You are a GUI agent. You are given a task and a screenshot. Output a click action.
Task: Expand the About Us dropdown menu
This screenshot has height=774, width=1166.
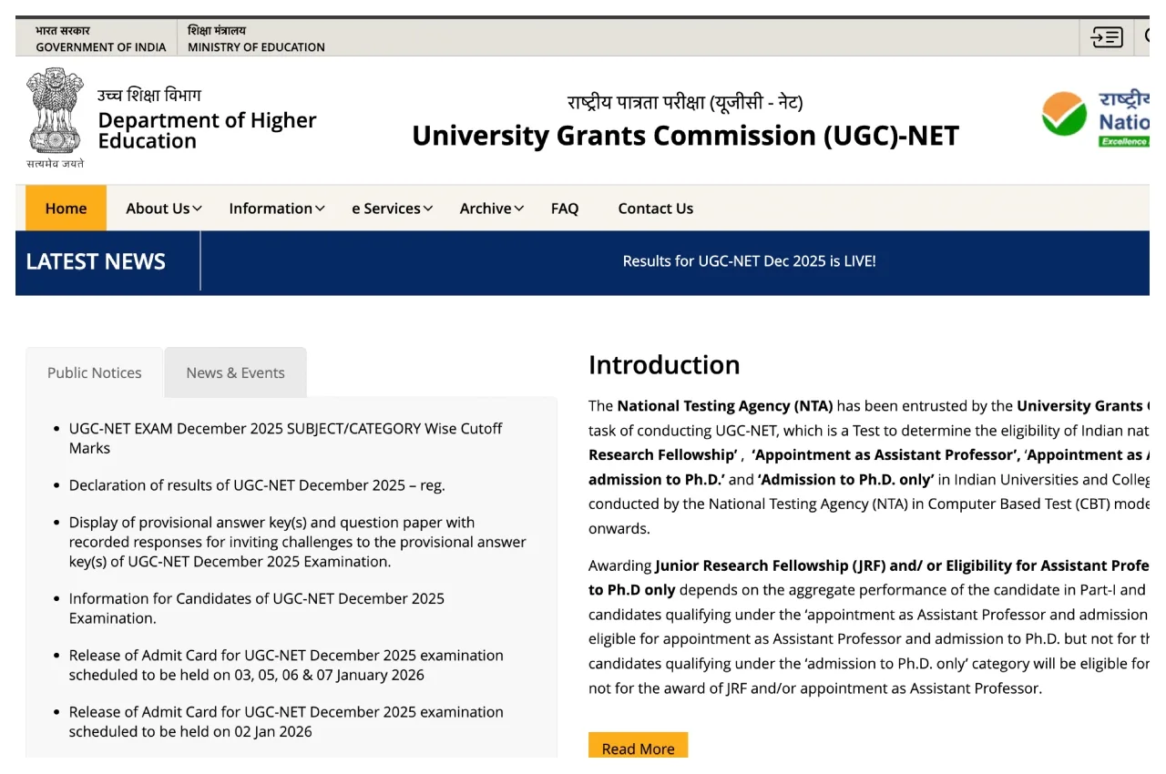click(164, 209)
